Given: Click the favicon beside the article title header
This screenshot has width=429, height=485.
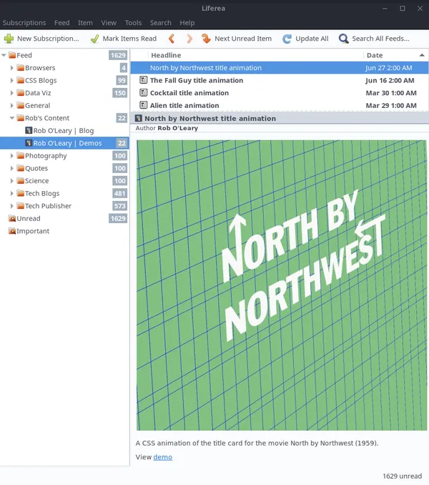Looking at the screenshot, I should coord(139,119).
